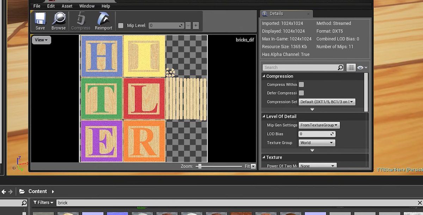Adjust the Zoom slider handle
The image size is (423, 215).
(x=200, y=166)
